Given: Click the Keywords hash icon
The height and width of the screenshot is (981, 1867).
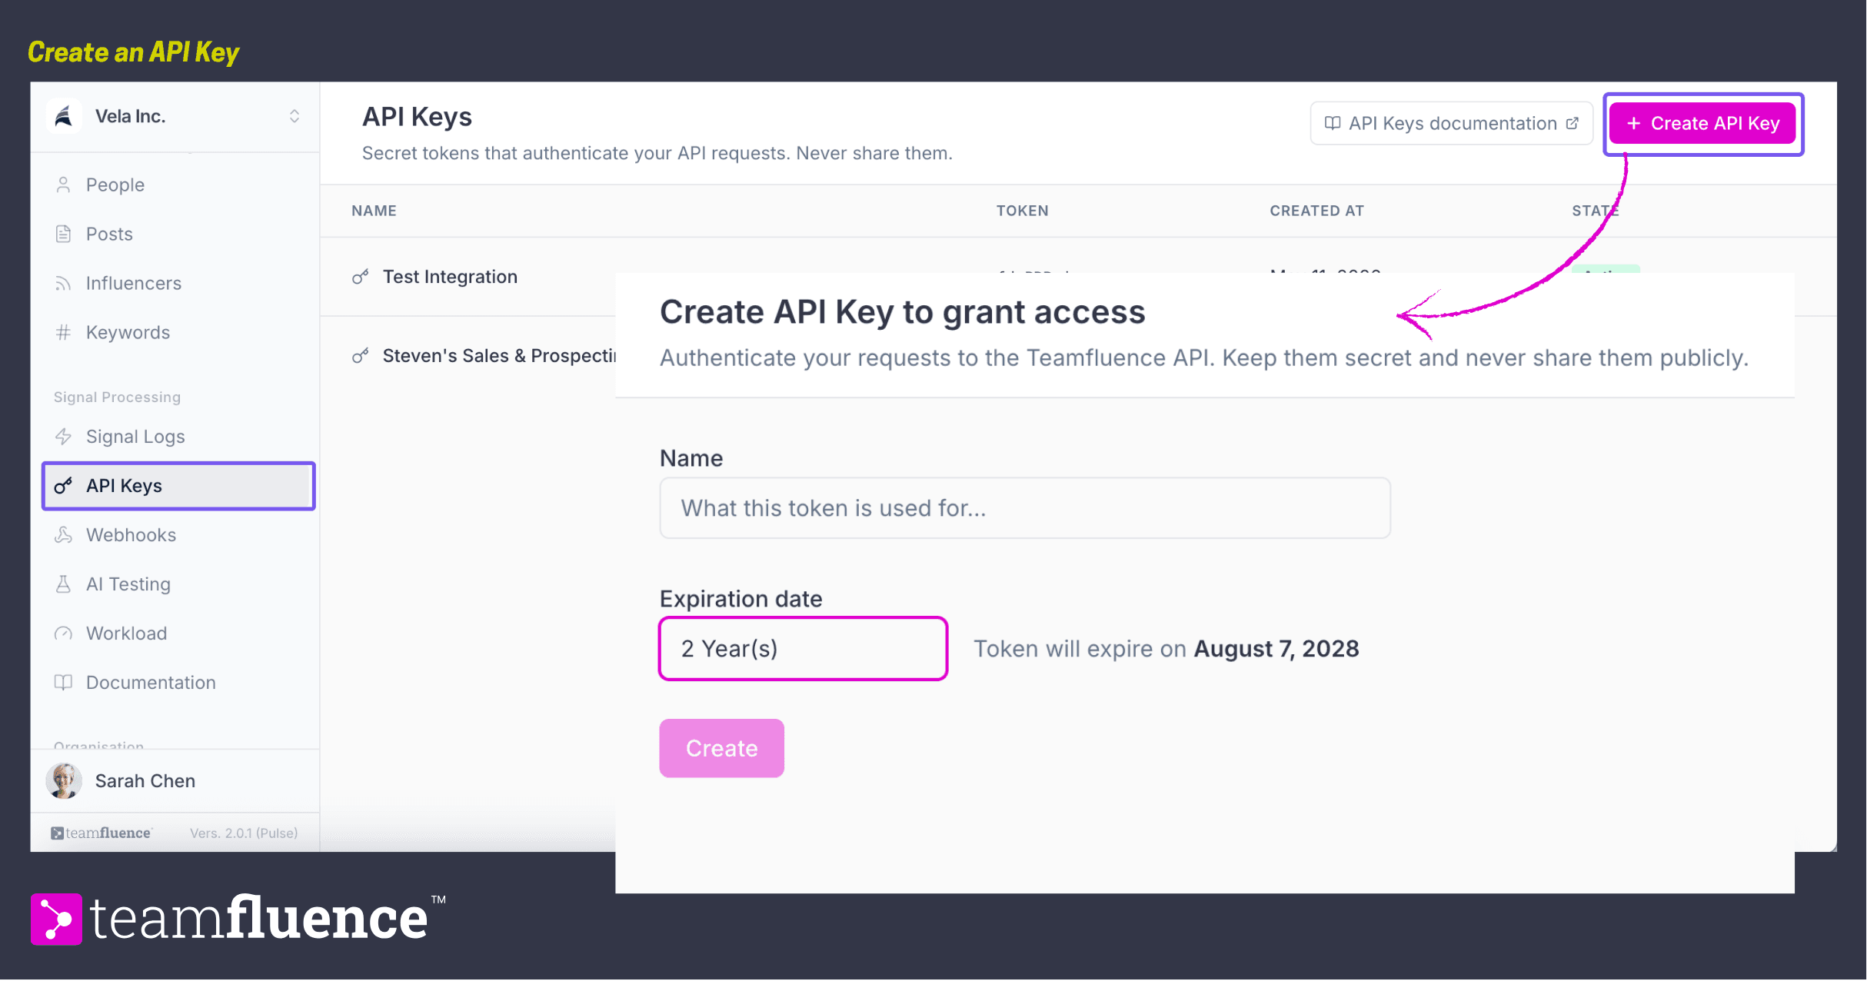Looking at the screenshot, I should (63, 333).
